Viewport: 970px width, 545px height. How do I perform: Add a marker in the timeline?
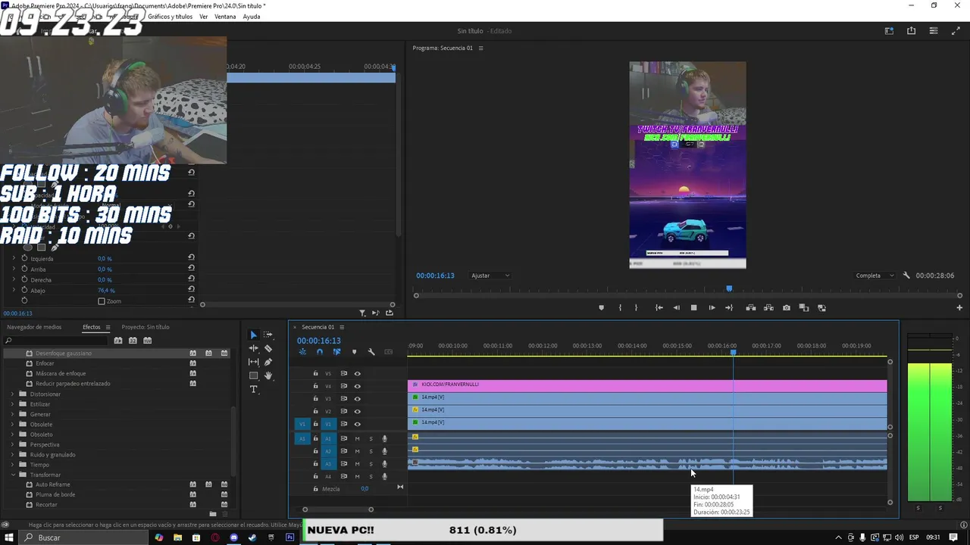[x=354, y=352]
